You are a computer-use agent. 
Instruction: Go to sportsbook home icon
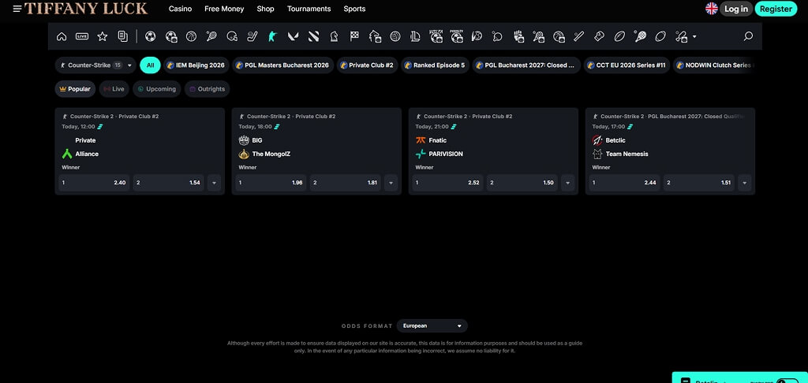(x=62, y=36)
